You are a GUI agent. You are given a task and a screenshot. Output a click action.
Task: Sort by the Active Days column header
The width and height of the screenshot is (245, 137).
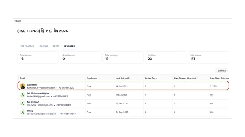point(151,78)
